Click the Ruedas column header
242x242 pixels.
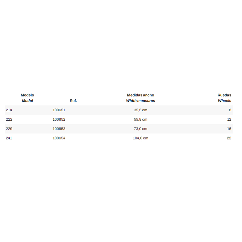[224, 98]
